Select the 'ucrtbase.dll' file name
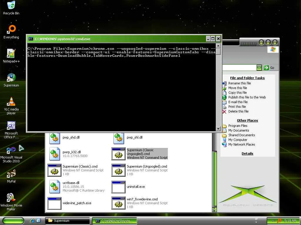The width and height of the screenshot is (301, 225). (x=71, y=183)
